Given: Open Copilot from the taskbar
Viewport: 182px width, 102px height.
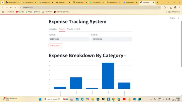Looking at the screenshot, I should 88,99.
